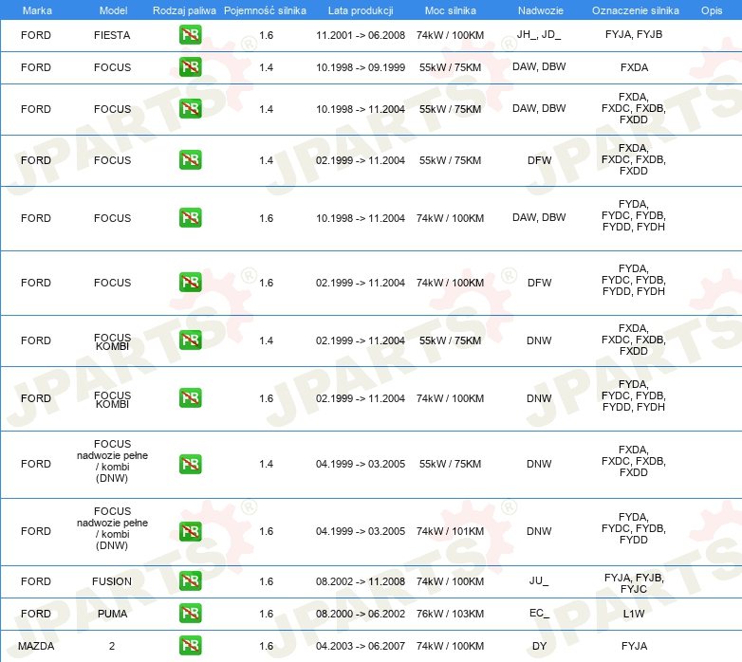742x662 pixels.
Task: Click the Oznaczenie silnika column header
Action: [x=636, y=10]
